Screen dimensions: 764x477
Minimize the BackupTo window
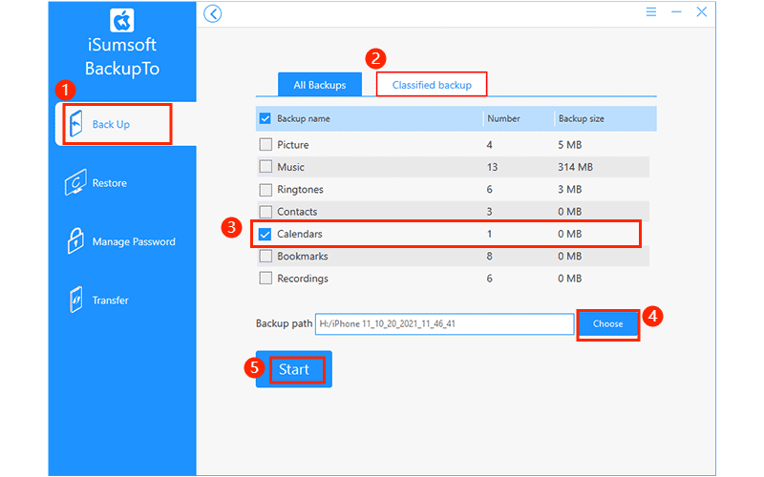676,11
